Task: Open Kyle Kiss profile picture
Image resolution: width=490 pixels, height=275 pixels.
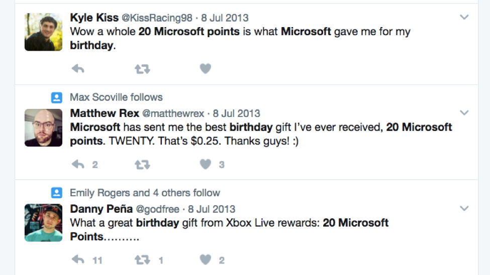Action: [x=43, y=32]
